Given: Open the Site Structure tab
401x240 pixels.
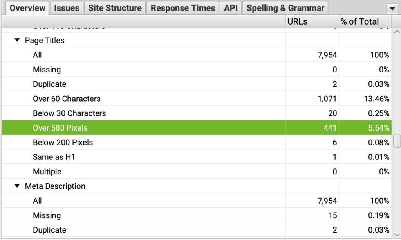Looking at the screenshot, I should click(x=115, y=8).
